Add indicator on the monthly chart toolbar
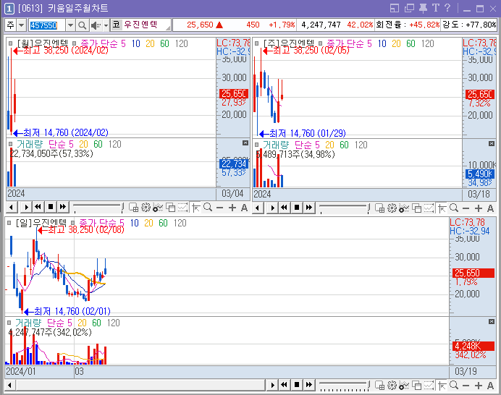501x395 pixels. [x=158, y=208]
